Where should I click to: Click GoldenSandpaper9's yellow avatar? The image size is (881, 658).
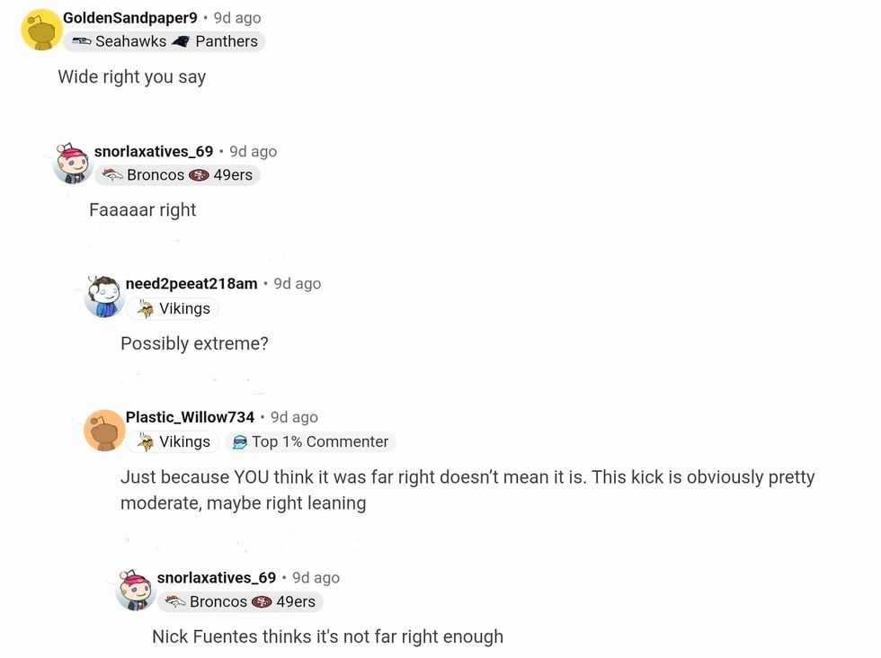40,30
